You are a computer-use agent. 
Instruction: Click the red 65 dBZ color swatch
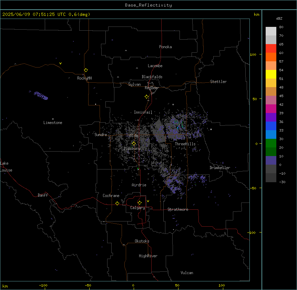pos(271,49)
